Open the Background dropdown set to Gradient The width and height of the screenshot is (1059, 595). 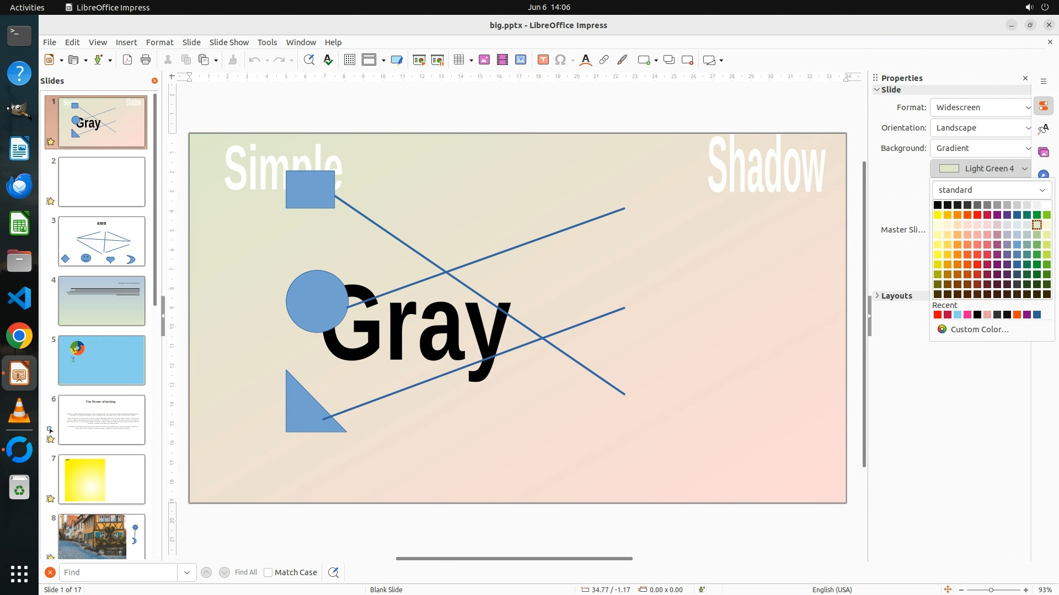point(982,148)
